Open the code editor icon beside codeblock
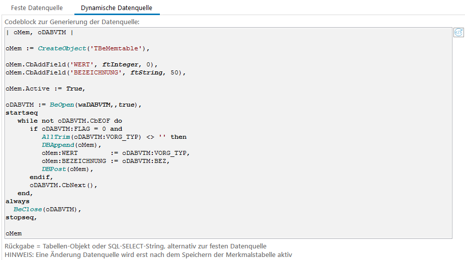 pyautogui.click(x=458, y=33)
